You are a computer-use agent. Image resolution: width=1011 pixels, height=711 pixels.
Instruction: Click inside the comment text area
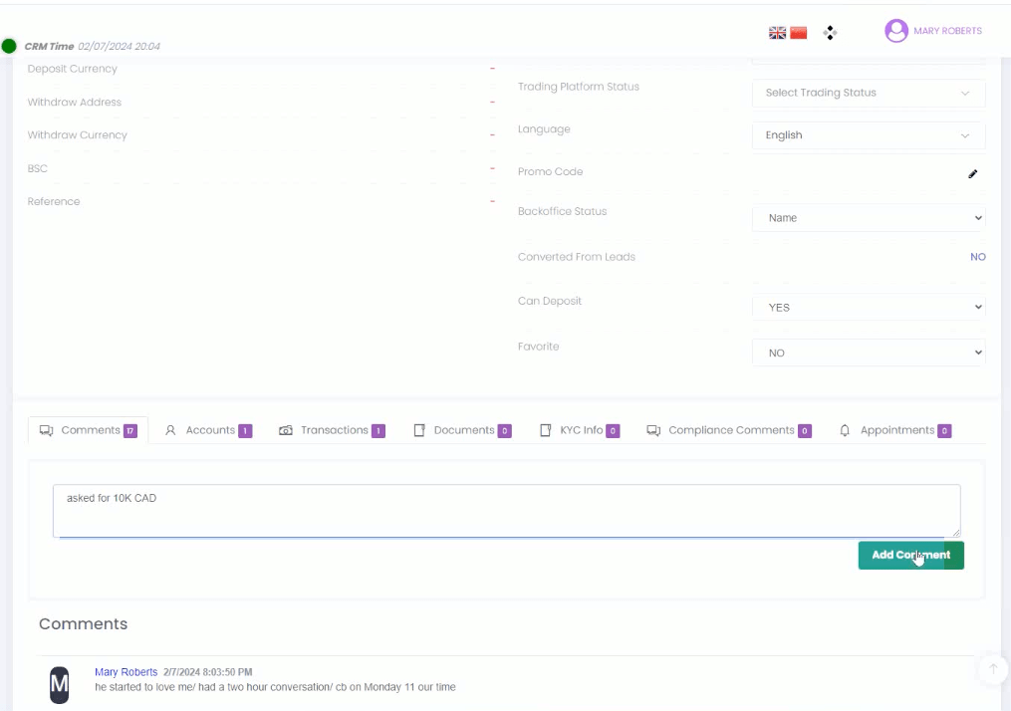506,511
